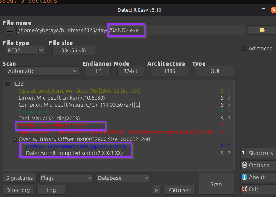
Task: Click the red X Exit icon
Action: click(x=244, y=189)
